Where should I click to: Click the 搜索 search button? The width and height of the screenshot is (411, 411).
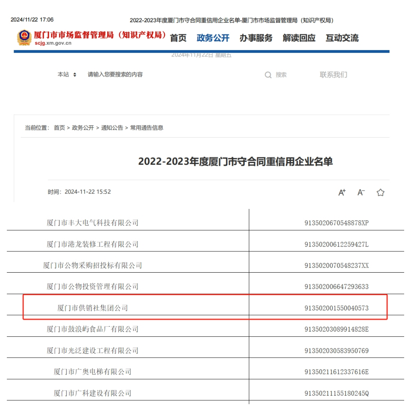click(281, 75)
